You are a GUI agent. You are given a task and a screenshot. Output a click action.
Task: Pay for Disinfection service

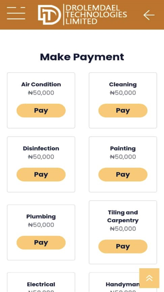pos(41,175)
